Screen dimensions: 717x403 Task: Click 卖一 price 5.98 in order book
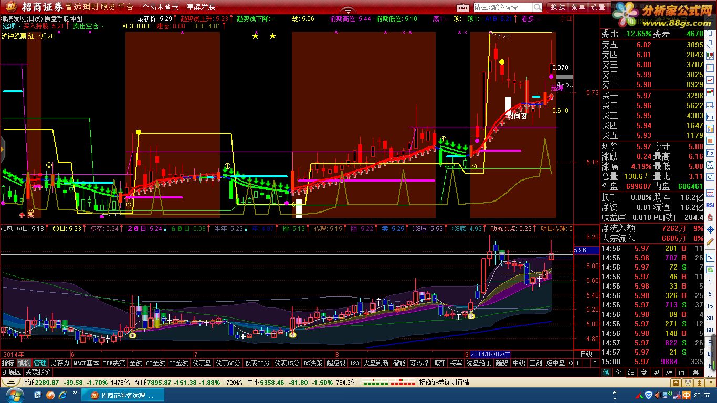pyautogui.click(x=644, y=84)
